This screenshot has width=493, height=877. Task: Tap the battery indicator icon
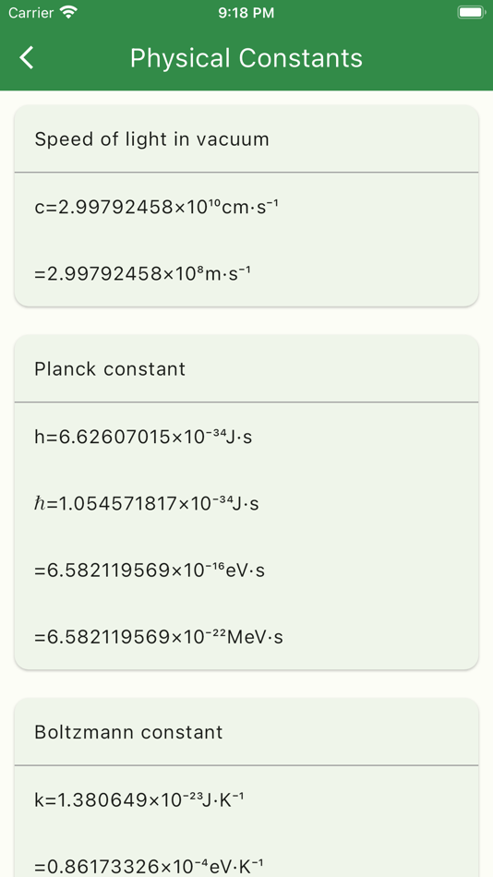470,12
